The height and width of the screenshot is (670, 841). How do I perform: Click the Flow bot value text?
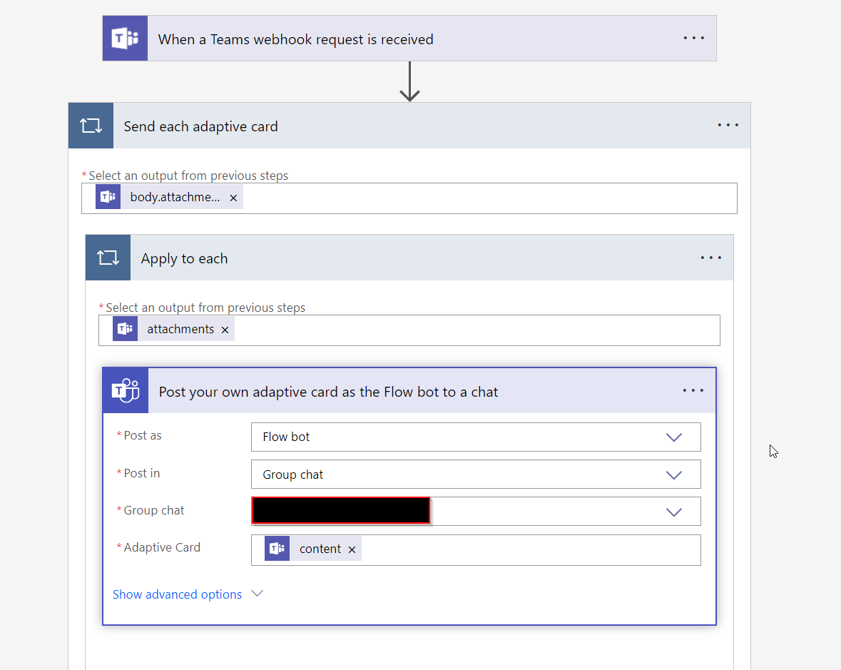pyautogui.click(x=286, y=437)
